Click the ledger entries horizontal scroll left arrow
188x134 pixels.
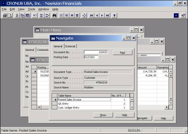tap(39, 107)
